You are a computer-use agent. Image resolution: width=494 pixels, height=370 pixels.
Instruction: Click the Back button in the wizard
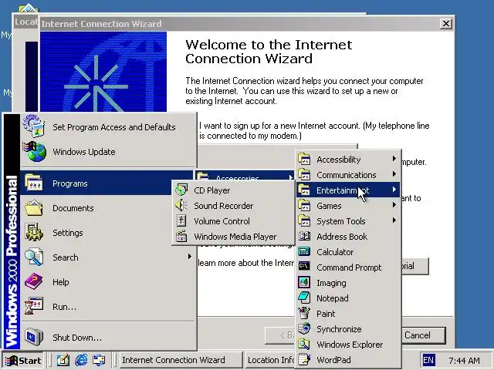point(280,335)
